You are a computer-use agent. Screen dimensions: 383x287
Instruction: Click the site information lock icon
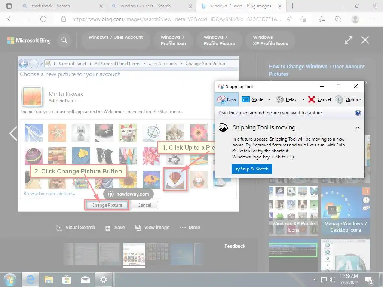64,19
